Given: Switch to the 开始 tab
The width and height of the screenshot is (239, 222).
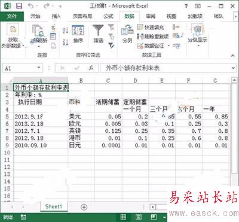Looking at the screenshot, I should coord(35,16).
